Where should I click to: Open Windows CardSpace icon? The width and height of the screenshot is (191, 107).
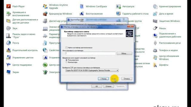82,6
